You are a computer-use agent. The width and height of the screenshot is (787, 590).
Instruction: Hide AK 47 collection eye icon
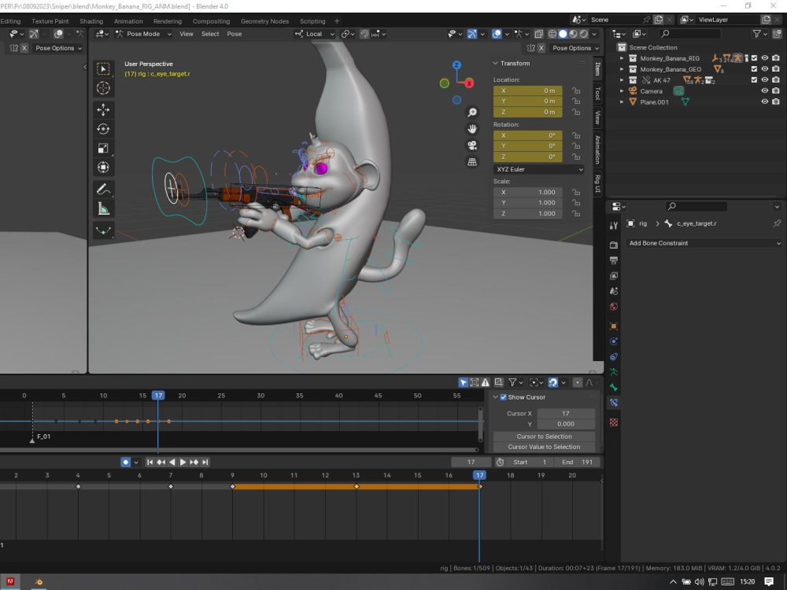[x=764, y=79]
